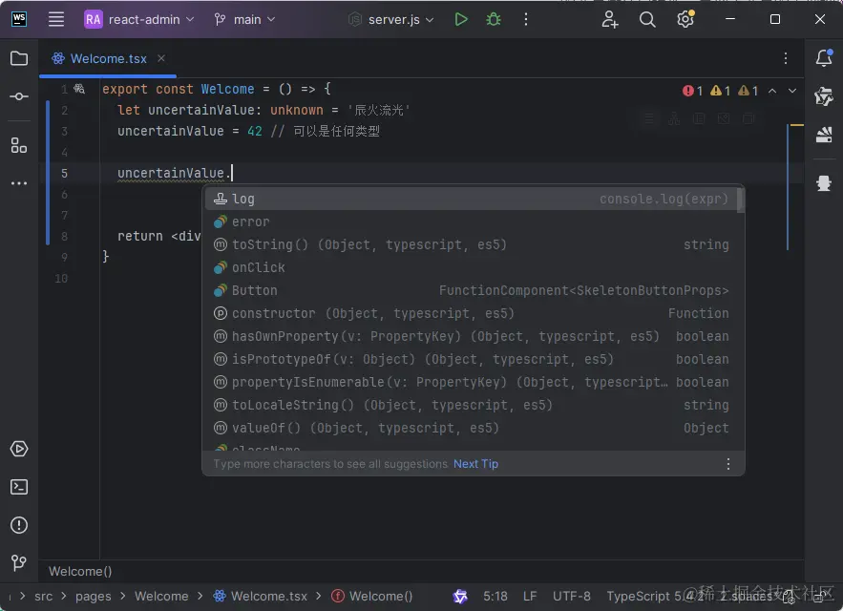The image size is (843, 611).
Task: Go to the previous highlighted problem
Action: (x=772, y=91)
